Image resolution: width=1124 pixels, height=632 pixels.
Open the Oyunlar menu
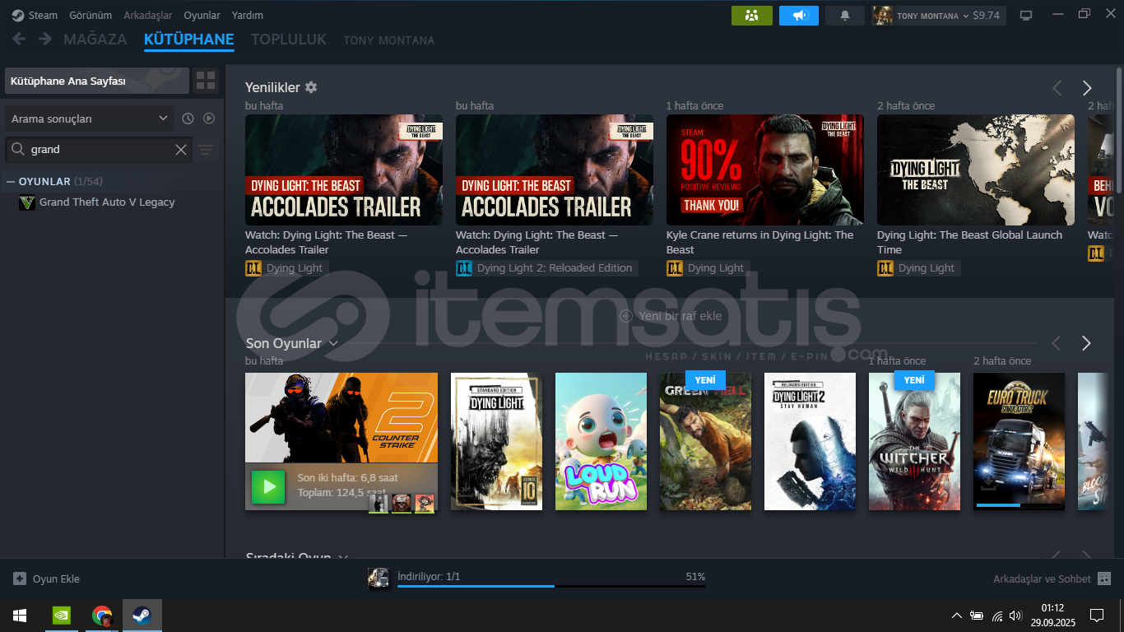click(202, 15)
